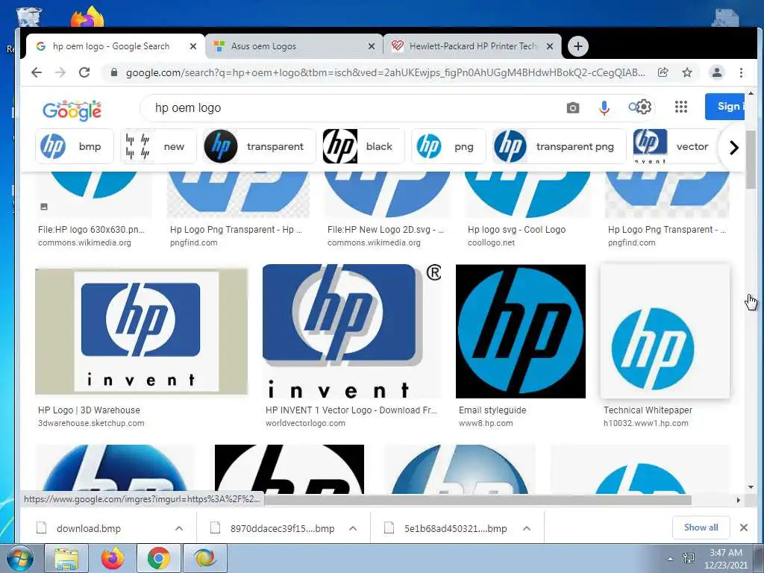The width and height of the screenshot is (764, 573).
Task: Open Chrome three-dot menu
Action: 741,72
